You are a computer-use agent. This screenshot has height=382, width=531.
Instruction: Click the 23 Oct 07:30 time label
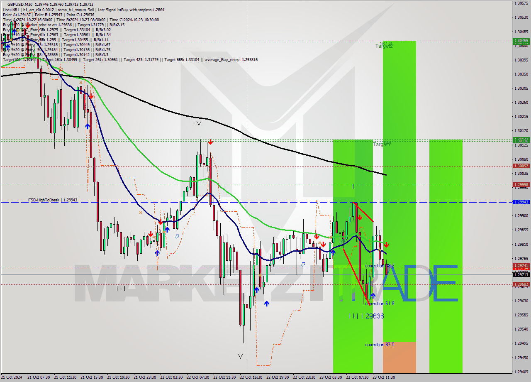pyautogui.click(x=357, y=377)
